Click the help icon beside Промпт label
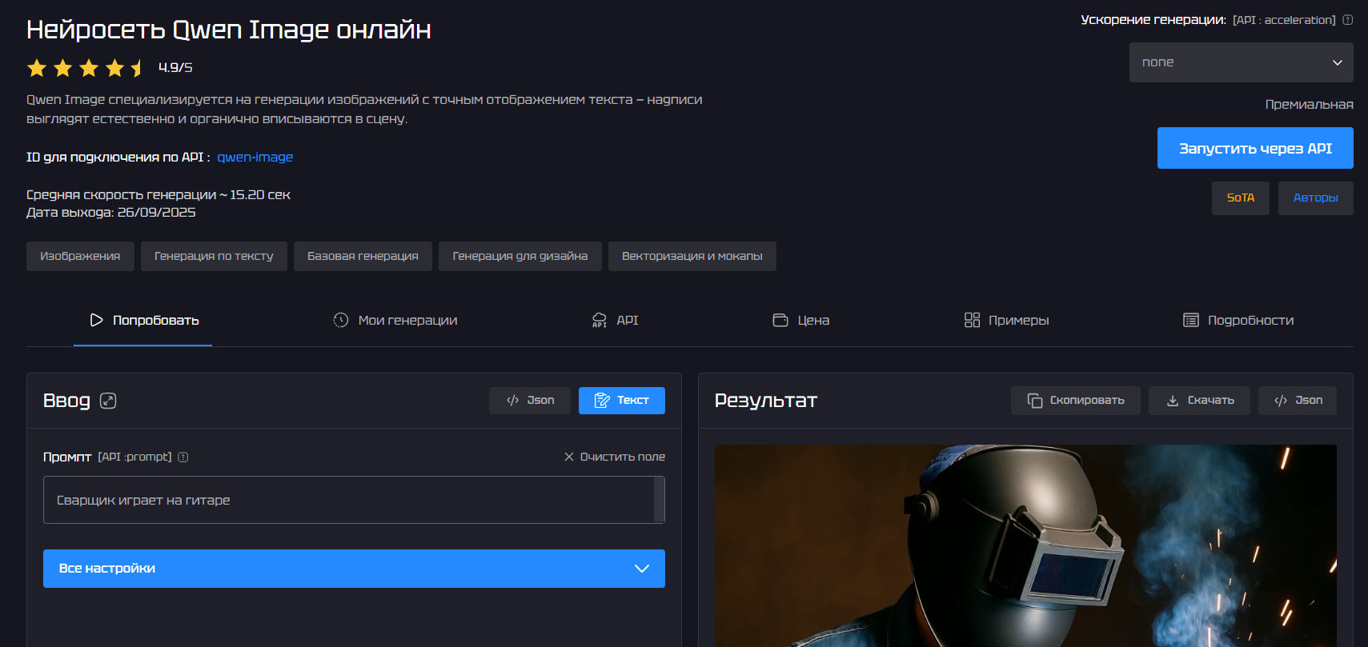The image size is (1368, 647). point(183,457)
